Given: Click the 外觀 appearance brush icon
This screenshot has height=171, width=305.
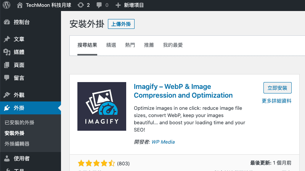Looking at the screenshot, I should [x=7, y=95].
